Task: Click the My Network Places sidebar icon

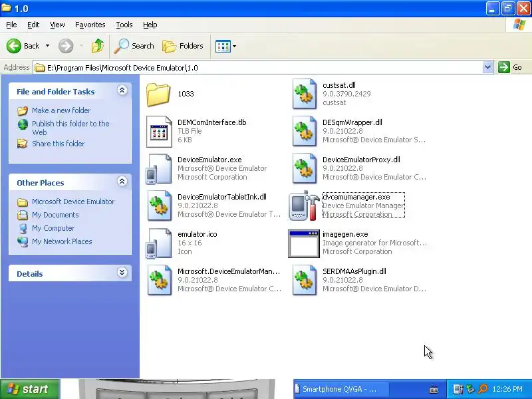Action: (23, 241)
